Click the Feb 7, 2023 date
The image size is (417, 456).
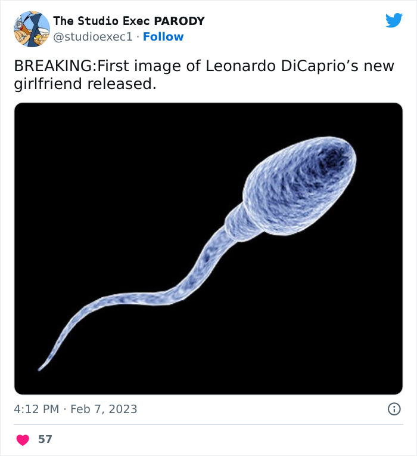[104, 409]
